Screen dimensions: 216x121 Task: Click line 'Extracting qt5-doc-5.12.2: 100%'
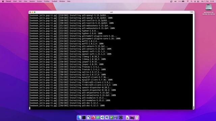87,106
